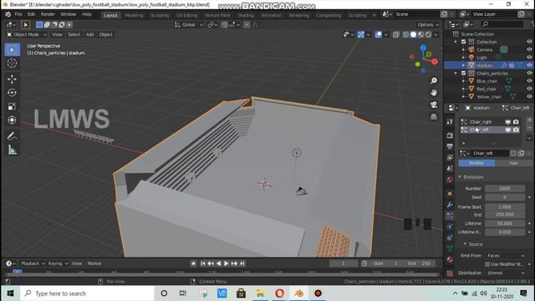This screenshot has width=535, height=301.
Task: Choose the Rotate tool
Action: tap(12, 93)
